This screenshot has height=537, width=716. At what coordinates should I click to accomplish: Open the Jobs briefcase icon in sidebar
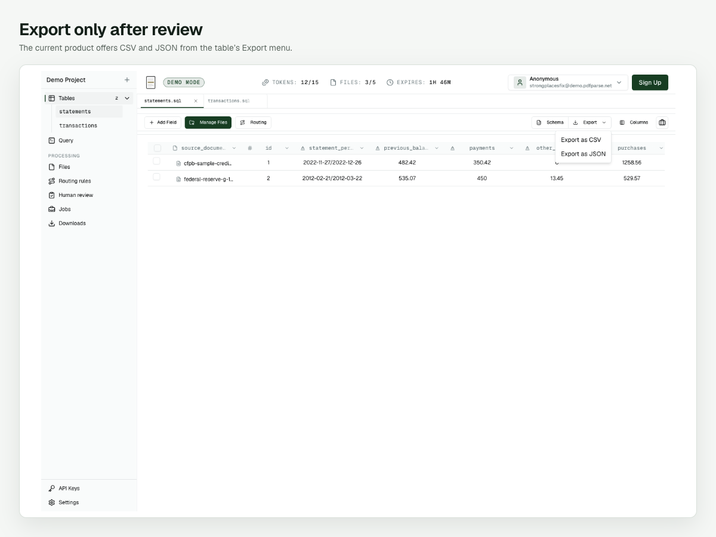tap(52, 209)
